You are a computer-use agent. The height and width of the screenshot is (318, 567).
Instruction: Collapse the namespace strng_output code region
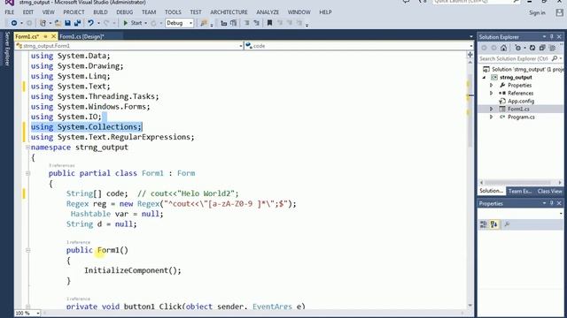coord(27,148)
